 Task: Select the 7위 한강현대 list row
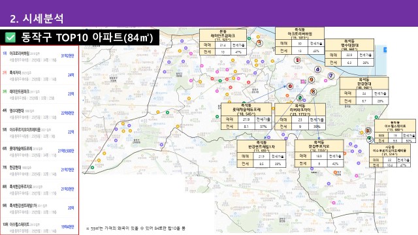(39, 170)
